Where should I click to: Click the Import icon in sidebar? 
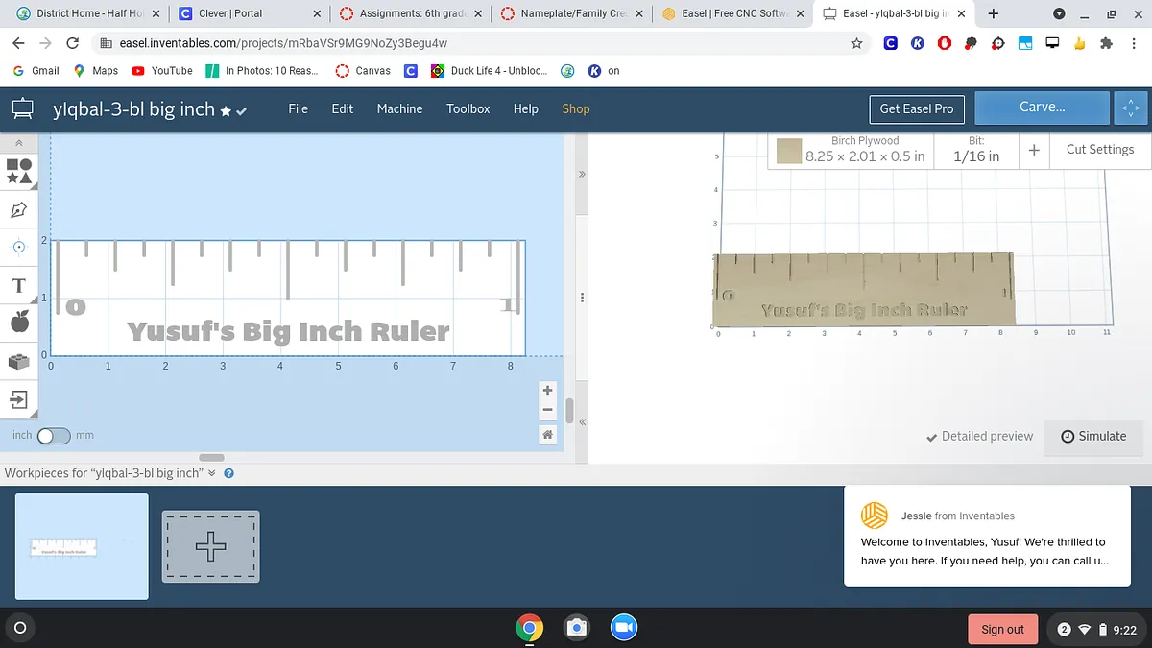click(19, 398)
